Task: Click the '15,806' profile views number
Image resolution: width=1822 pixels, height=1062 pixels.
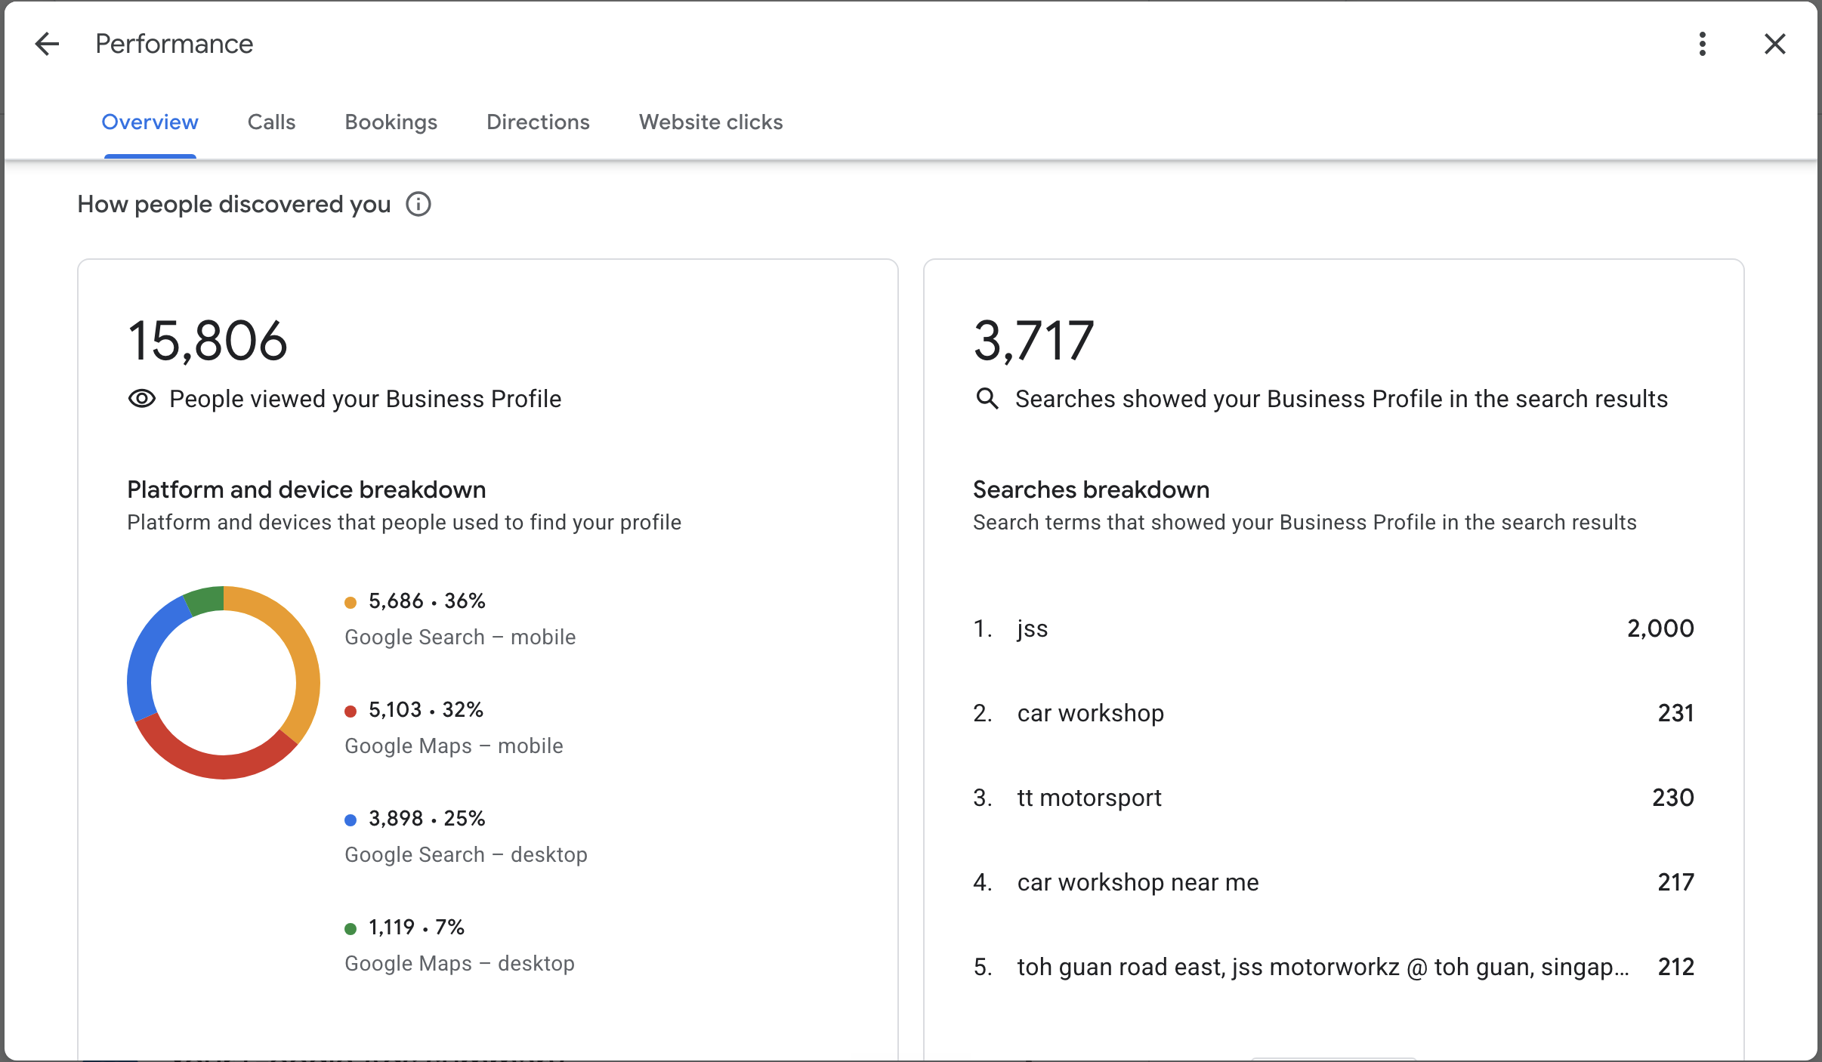Action: point(208,341)
